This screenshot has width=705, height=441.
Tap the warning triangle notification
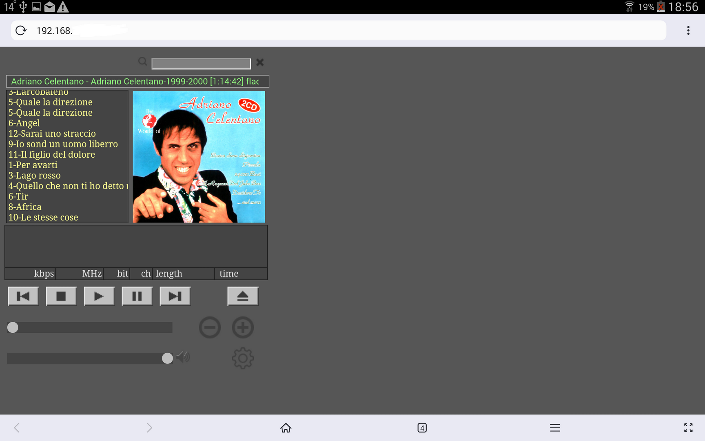[x=63, y=7]
